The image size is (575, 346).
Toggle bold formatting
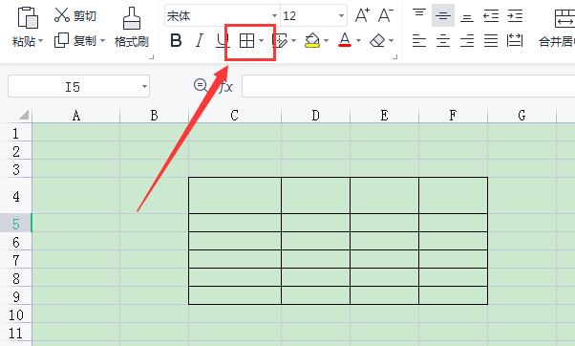[x=176, y=40]
